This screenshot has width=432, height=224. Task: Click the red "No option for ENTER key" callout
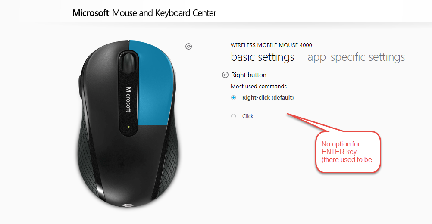point(347,152)
